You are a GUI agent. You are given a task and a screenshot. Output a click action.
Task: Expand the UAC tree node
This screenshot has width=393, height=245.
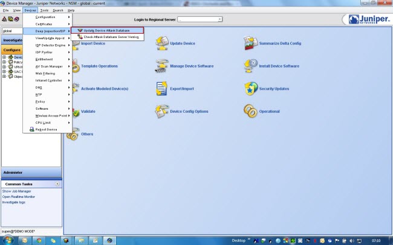pyautogui.click(x=4, y=72)
